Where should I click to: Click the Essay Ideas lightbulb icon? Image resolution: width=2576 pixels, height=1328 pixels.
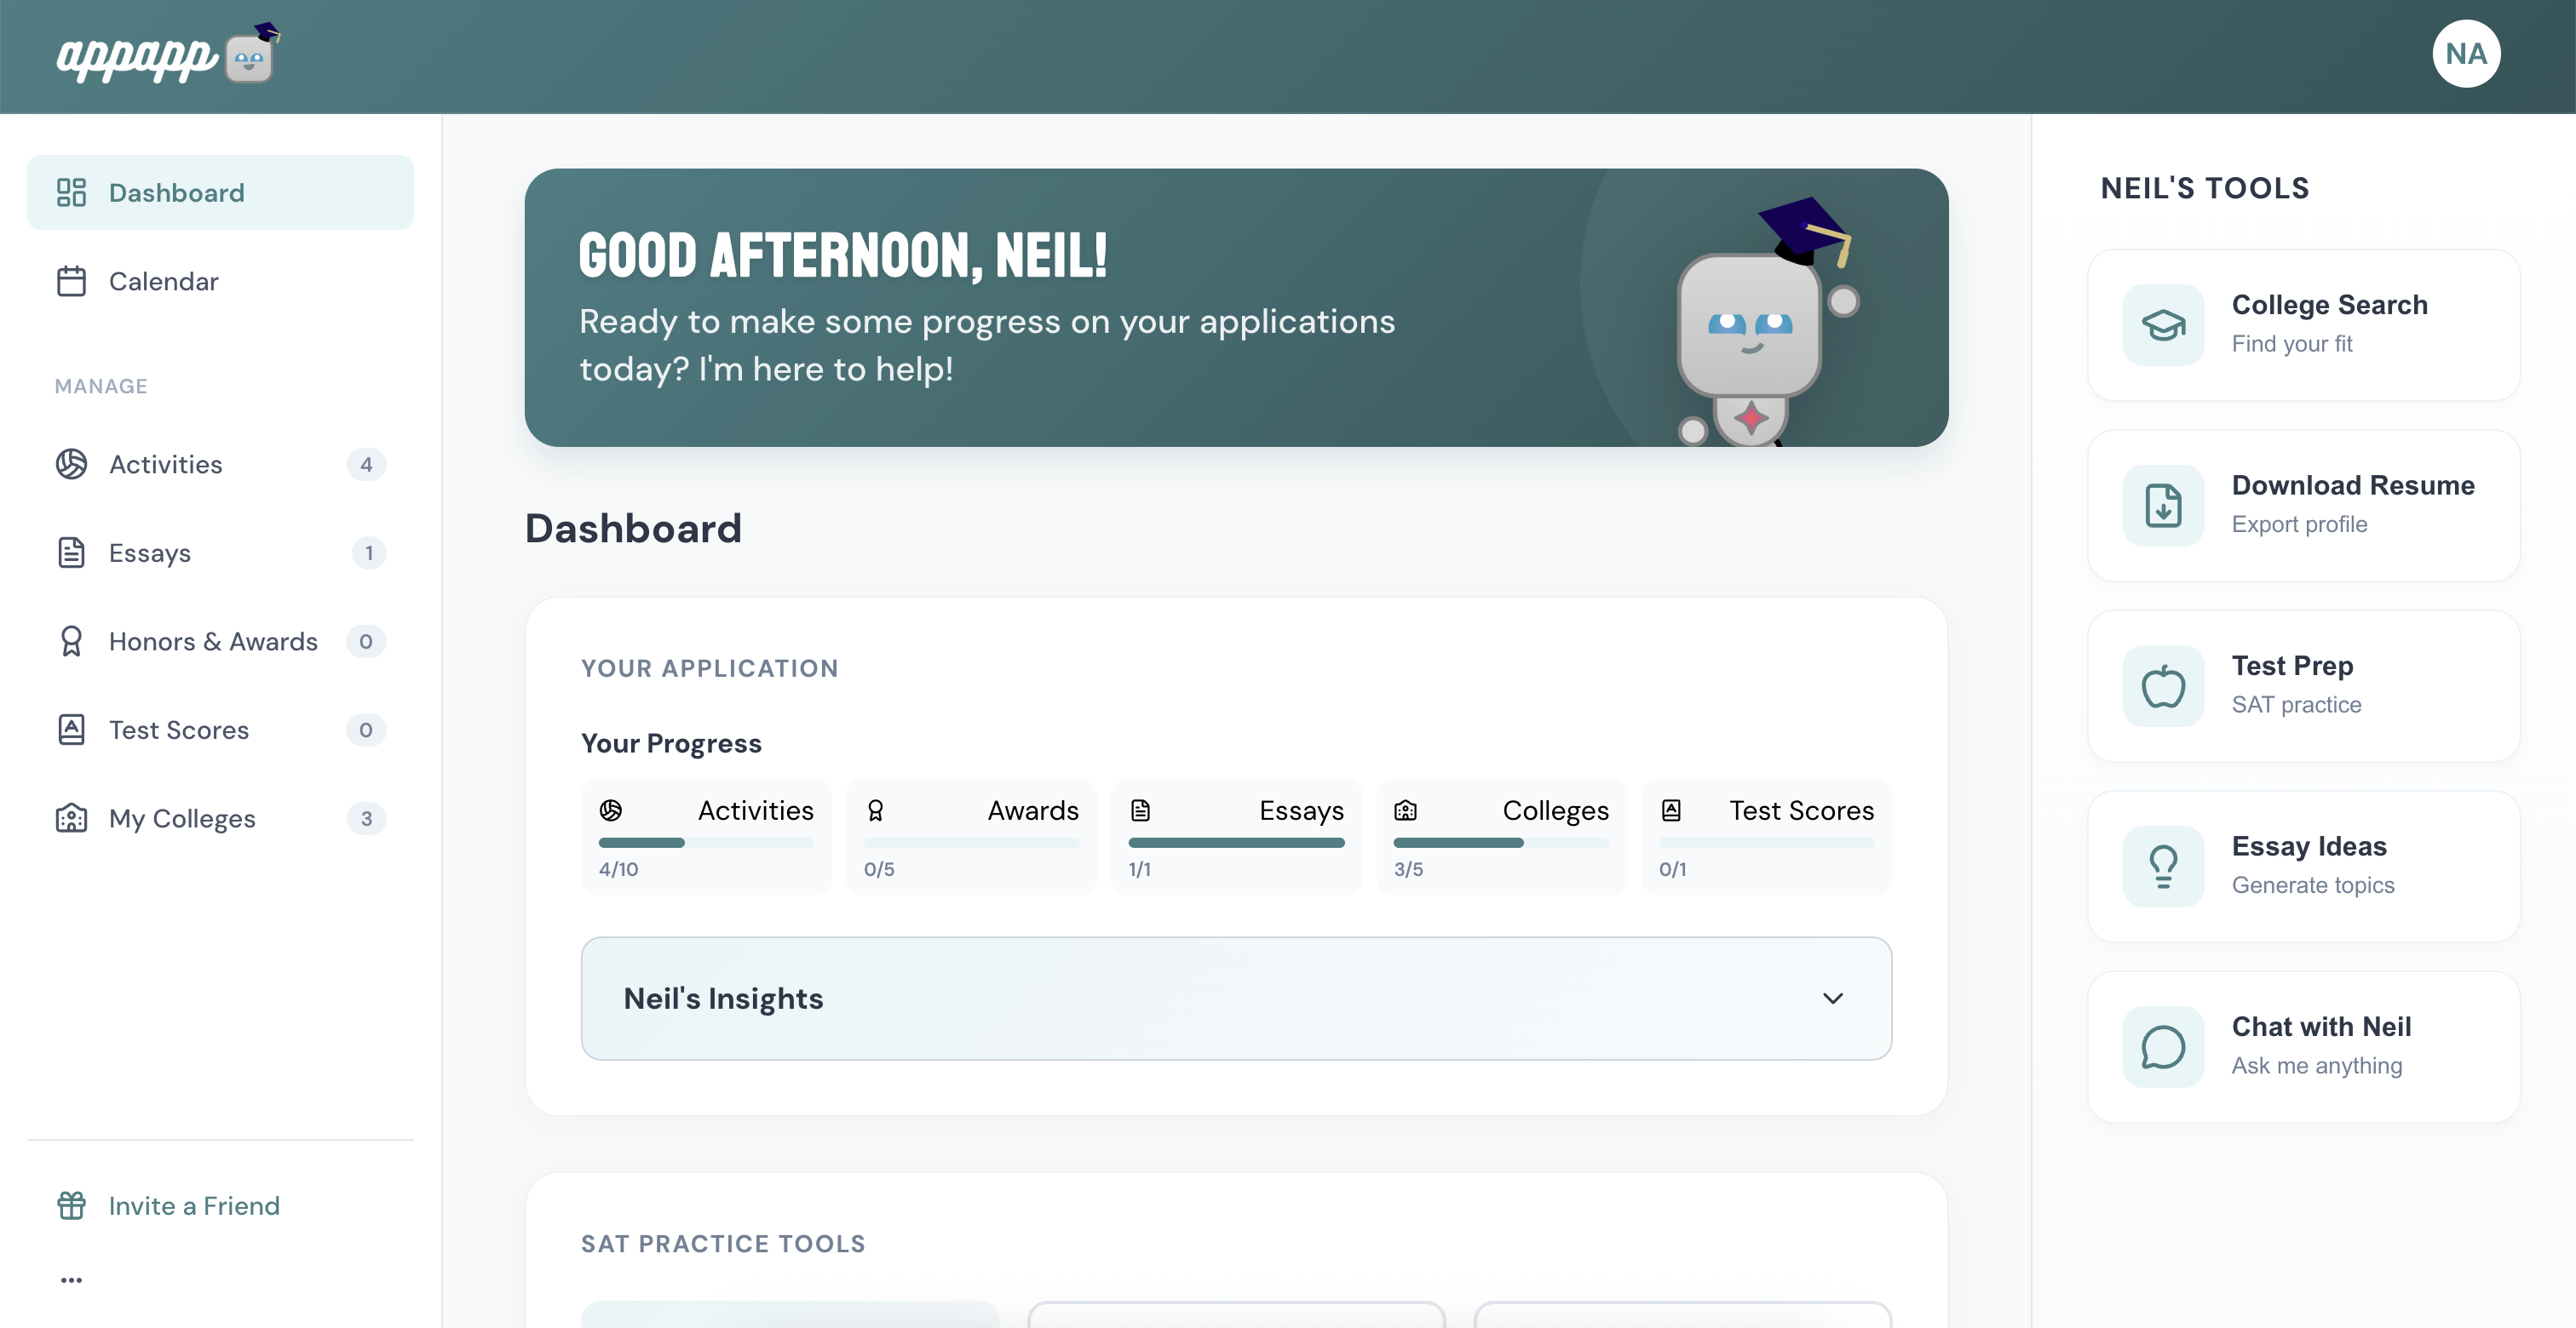(2163, 867)
